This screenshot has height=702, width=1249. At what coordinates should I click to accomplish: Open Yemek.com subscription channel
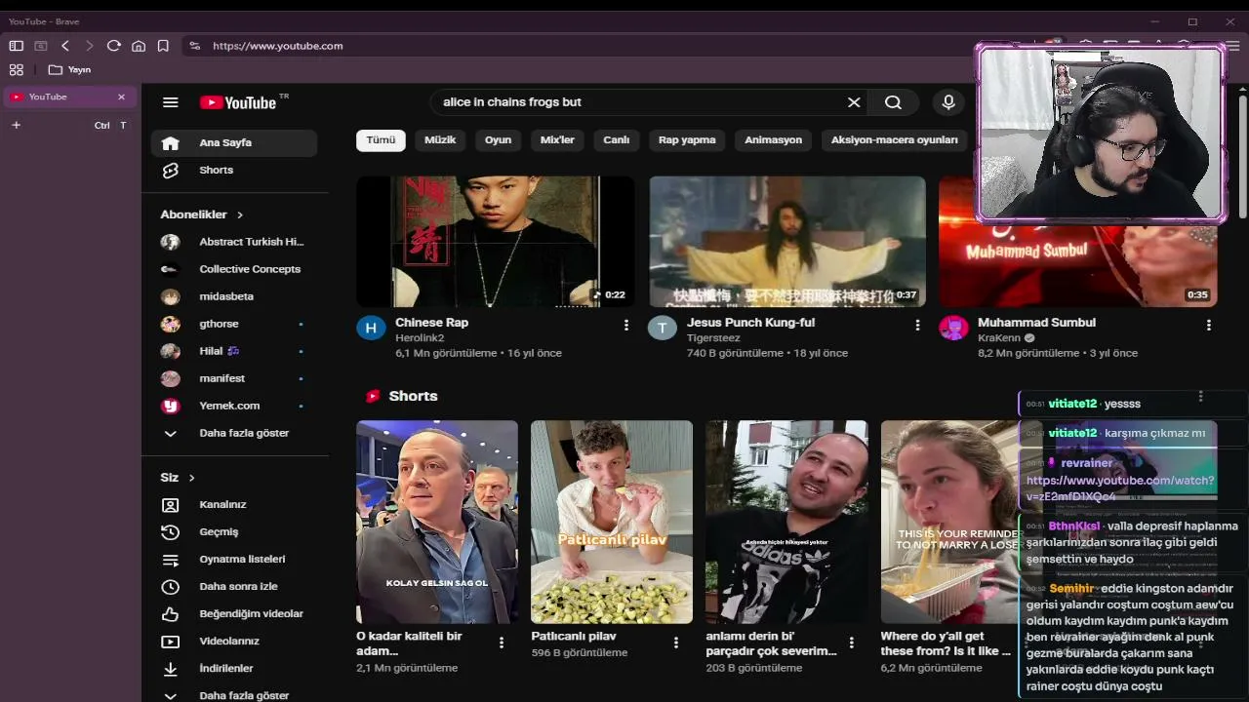(234, 406)
